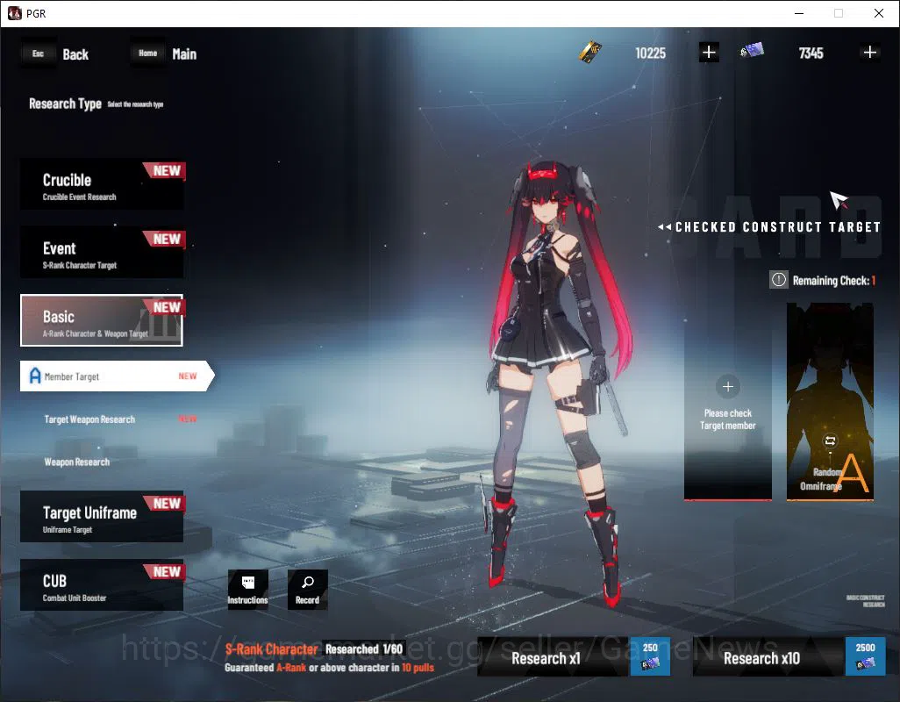Viewport: 900px width, 702px height.
Task: Select the Member Target option
Action: (117, 376)
